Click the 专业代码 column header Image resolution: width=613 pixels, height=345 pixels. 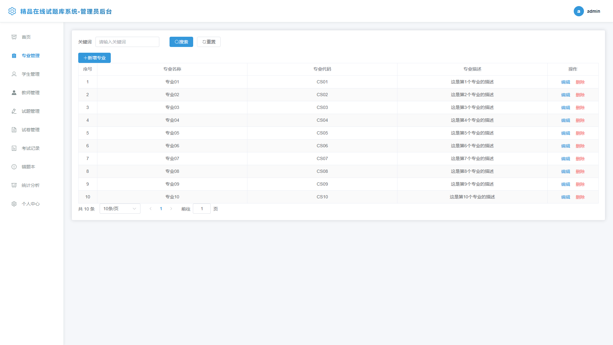click(322, 69)
